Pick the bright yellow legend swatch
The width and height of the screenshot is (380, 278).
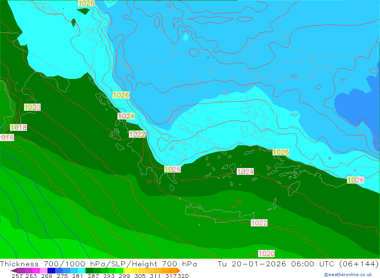click(127, 270)
